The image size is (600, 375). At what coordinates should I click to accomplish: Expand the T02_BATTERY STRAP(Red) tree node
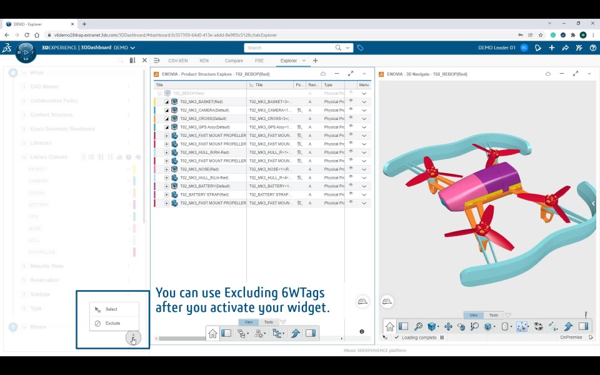pyautogui.click(x=166, y=194)
